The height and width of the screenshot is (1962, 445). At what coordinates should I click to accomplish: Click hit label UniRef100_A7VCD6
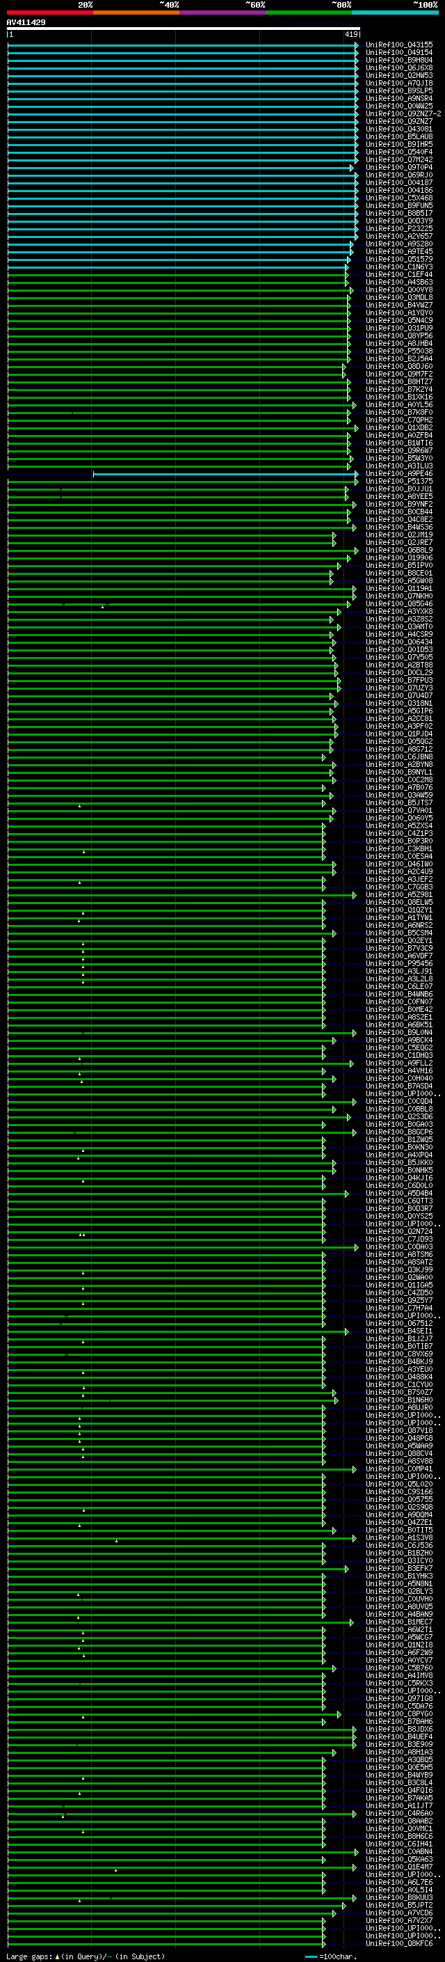(x=399, y=1913)
